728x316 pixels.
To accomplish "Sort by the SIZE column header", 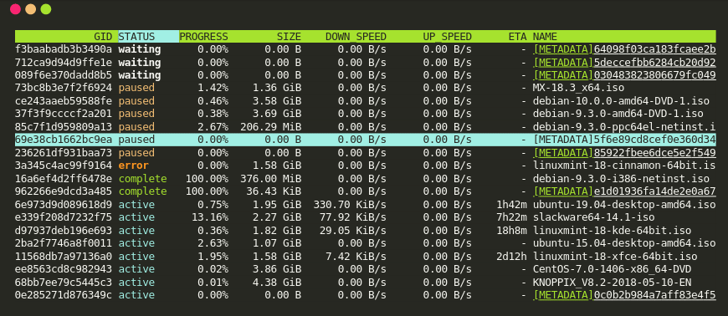I will (x=289, y=37).
